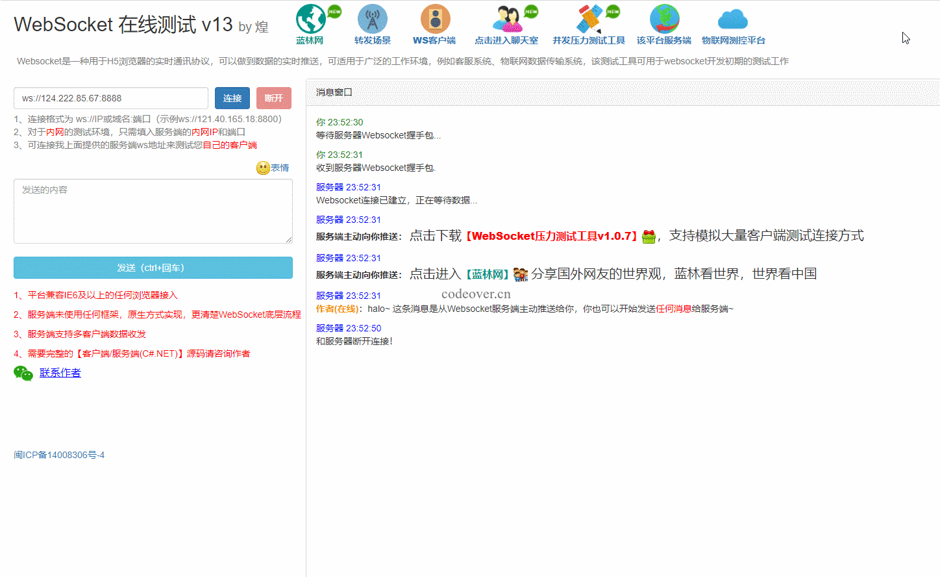Open the WebSocket压力测试工具v1.0.7 download link
The height and width of the screenshot is (577, 940).
(551, 237)
